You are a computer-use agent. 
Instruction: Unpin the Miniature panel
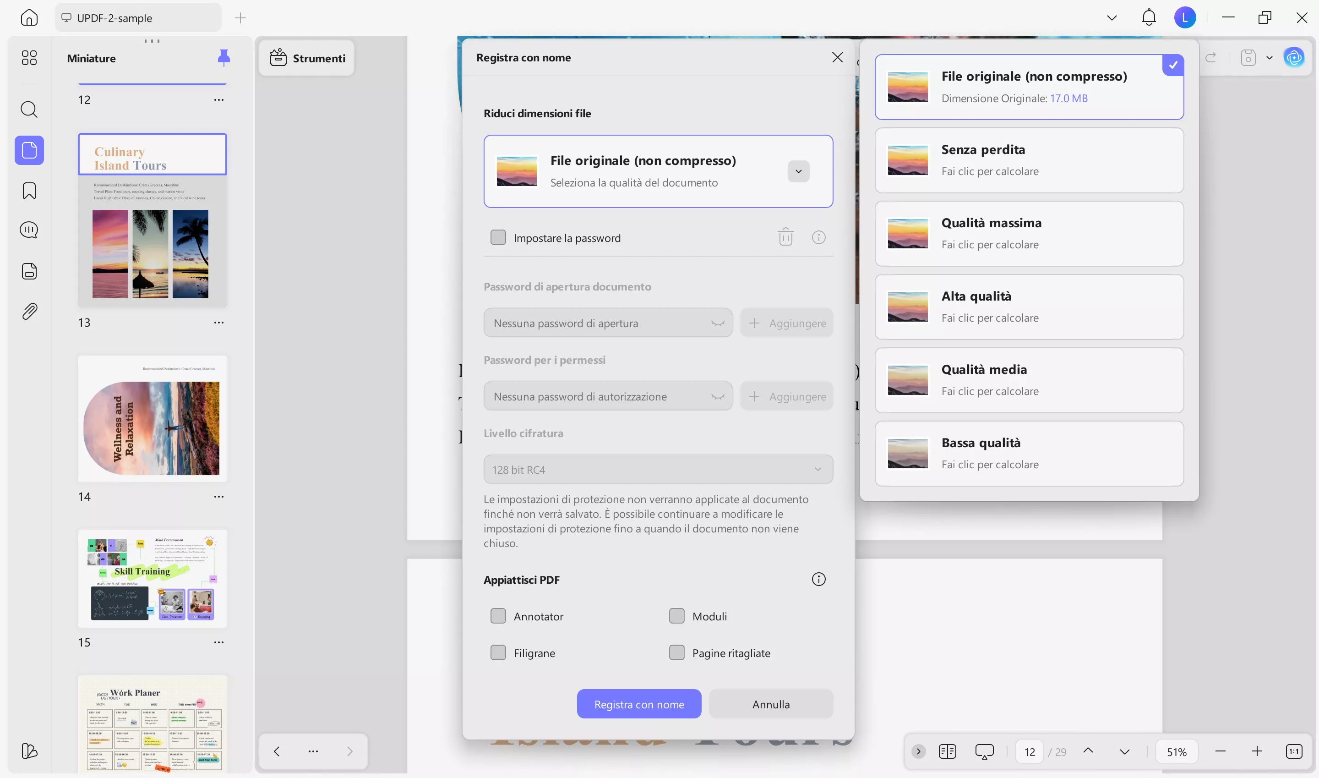click(x=224, y=58)
